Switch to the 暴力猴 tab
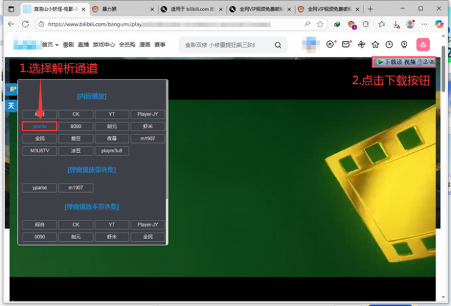 coord(122,9)
